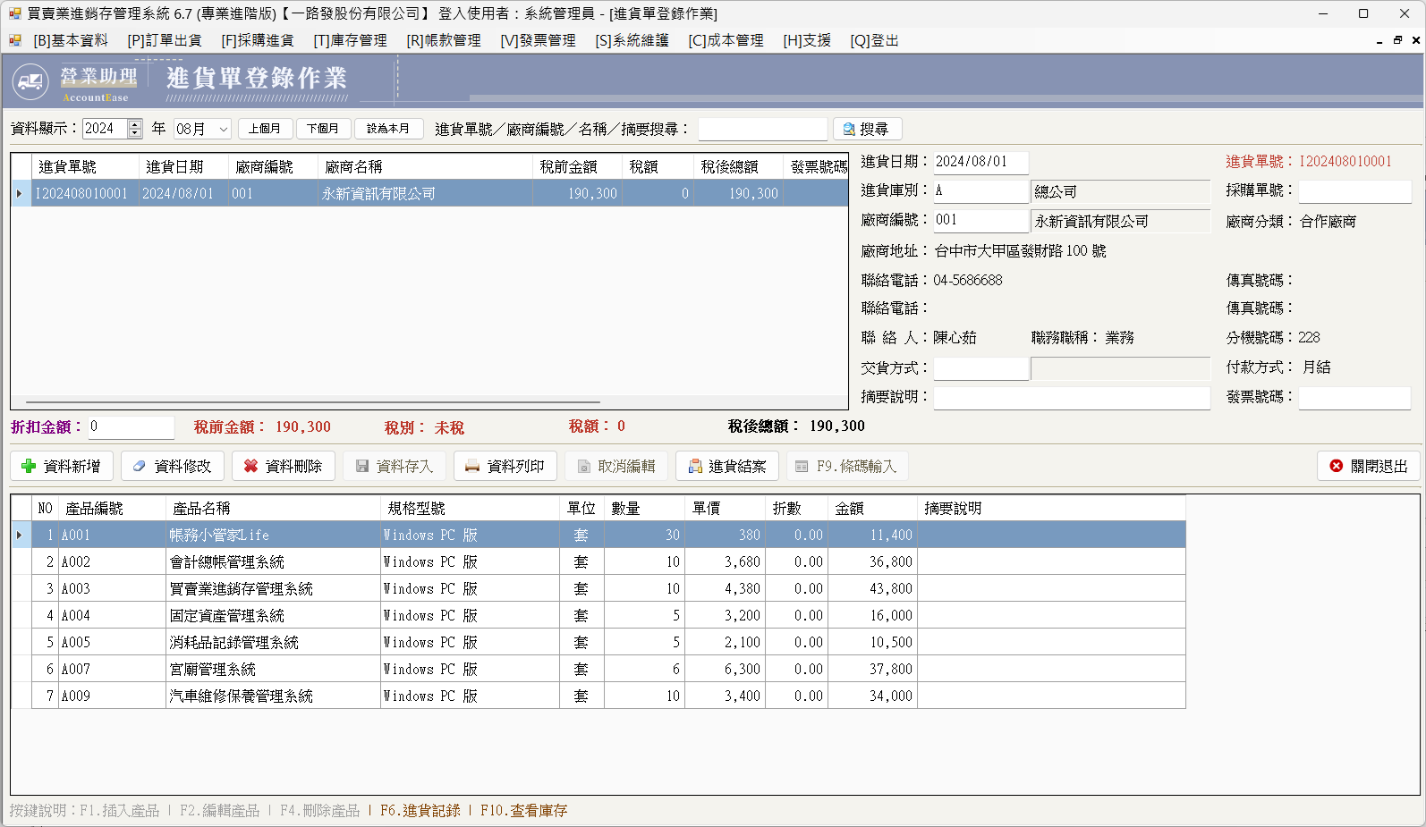The image size is (1426, 827).
Task: Open the [R]帳款管理 menu
Action: [444, 40]
